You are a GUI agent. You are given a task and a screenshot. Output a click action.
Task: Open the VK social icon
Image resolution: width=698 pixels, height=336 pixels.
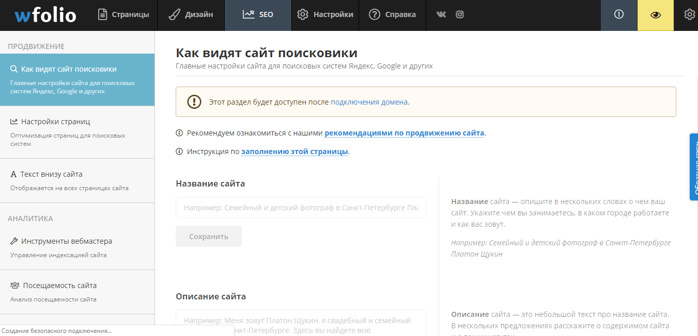tap(441, 15)
